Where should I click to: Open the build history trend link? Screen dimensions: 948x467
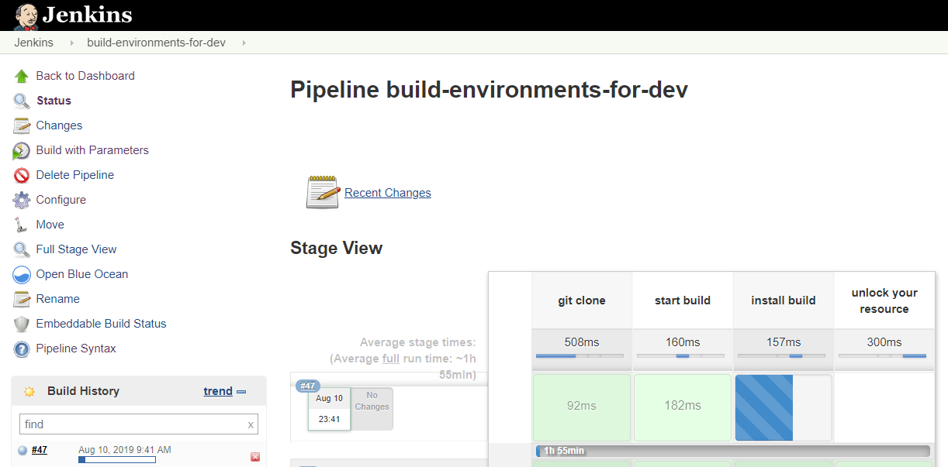coord(217,391)
